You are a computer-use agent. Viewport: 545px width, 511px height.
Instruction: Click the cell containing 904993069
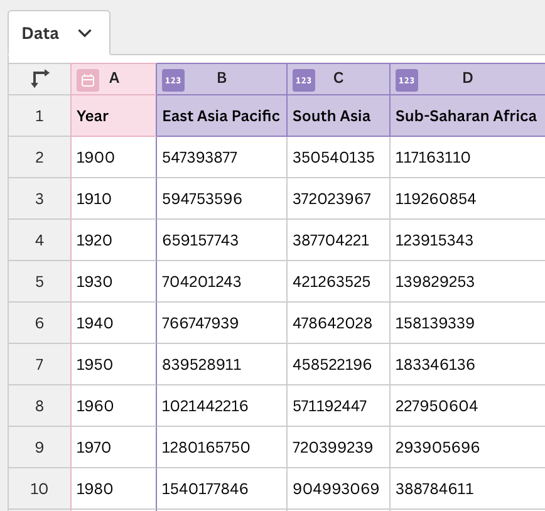click(338, 488)
